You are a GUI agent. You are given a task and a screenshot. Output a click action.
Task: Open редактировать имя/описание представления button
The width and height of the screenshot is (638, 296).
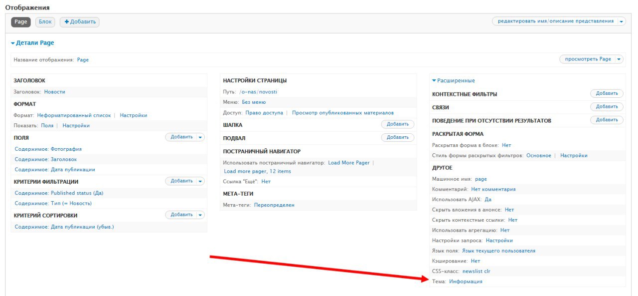tap(554, 21)
